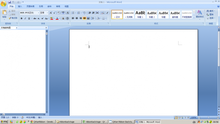
Task: Click the Find (查找) button
Action: point(210,11)
